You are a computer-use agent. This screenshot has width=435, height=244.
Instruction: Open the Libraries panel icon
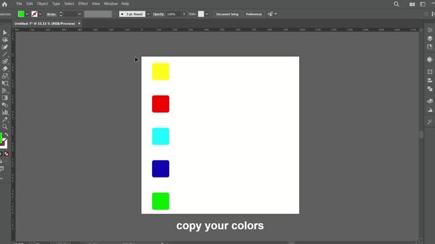(x=430, y=47)
